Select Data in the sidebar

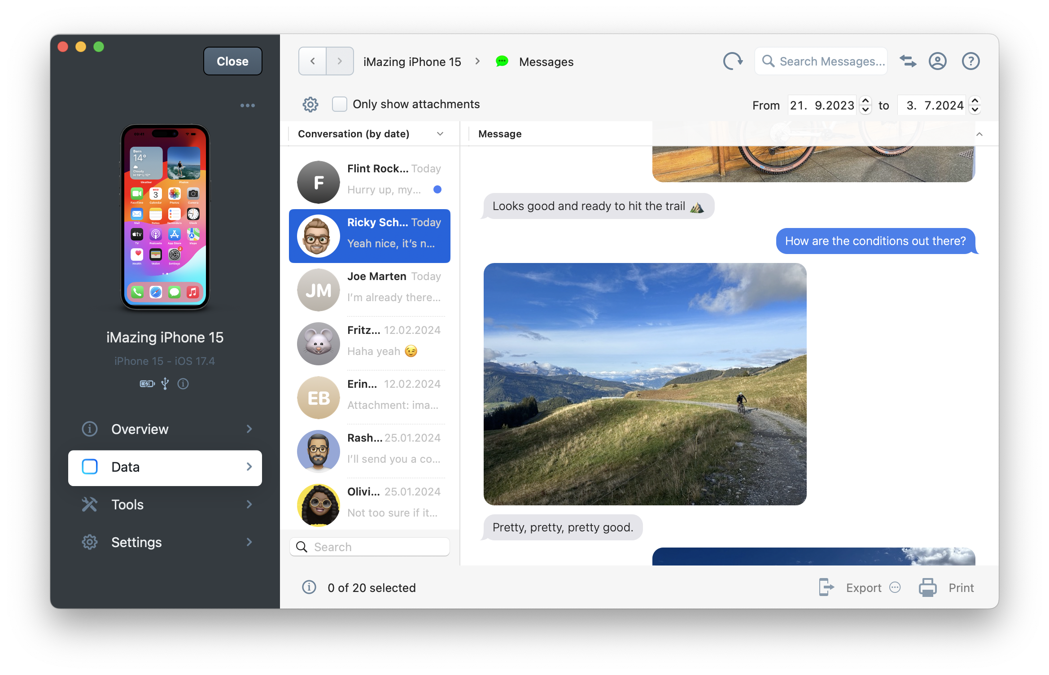[165, 468]
